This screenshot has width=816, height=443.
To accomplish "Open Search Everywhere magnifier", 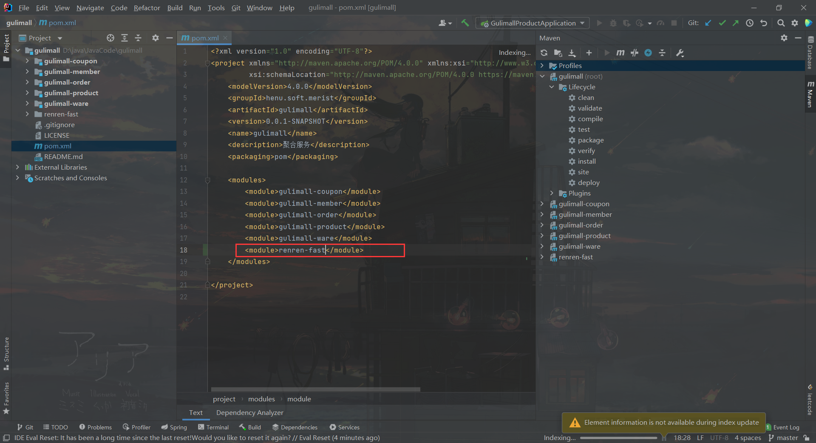I will click(781, 23).
